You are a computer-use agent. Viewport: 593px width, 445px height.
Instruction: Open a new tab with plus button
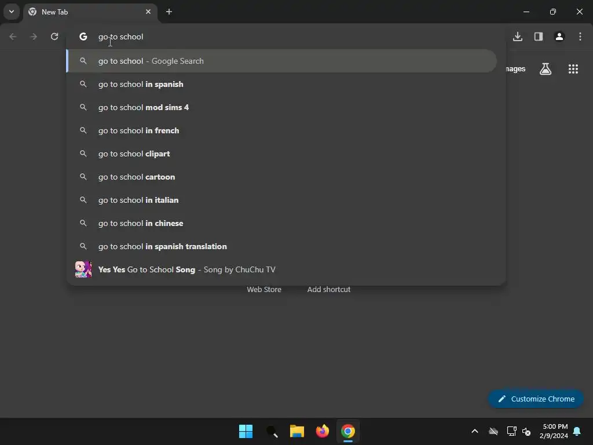tap(169, 12)
